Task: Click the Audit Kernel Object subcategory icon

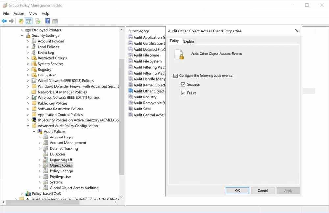Action: tap(130, 85)
